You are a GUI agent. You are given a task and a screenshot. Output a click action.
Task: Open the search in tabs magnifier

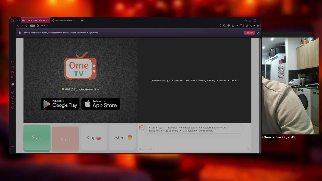click(246, 20)
